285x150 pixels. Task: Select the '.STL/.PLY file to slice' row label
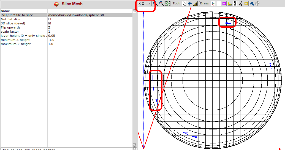pyautogui.click(x=17, y=15)
